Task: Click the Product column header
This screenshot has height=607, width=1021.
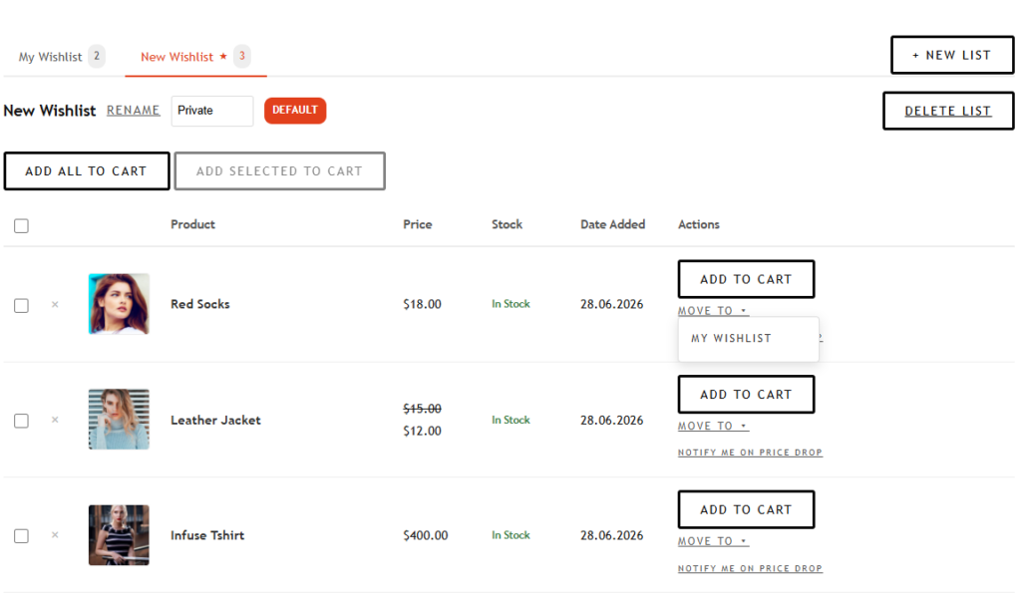Action: [x=192, y=224]
